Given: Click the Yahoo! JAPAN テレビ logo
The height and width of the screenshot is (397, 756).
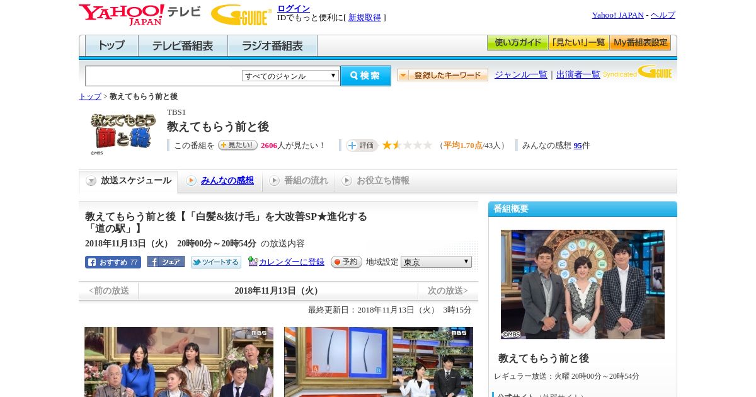Looking at the screenshot, I should [x=139, y=14].
